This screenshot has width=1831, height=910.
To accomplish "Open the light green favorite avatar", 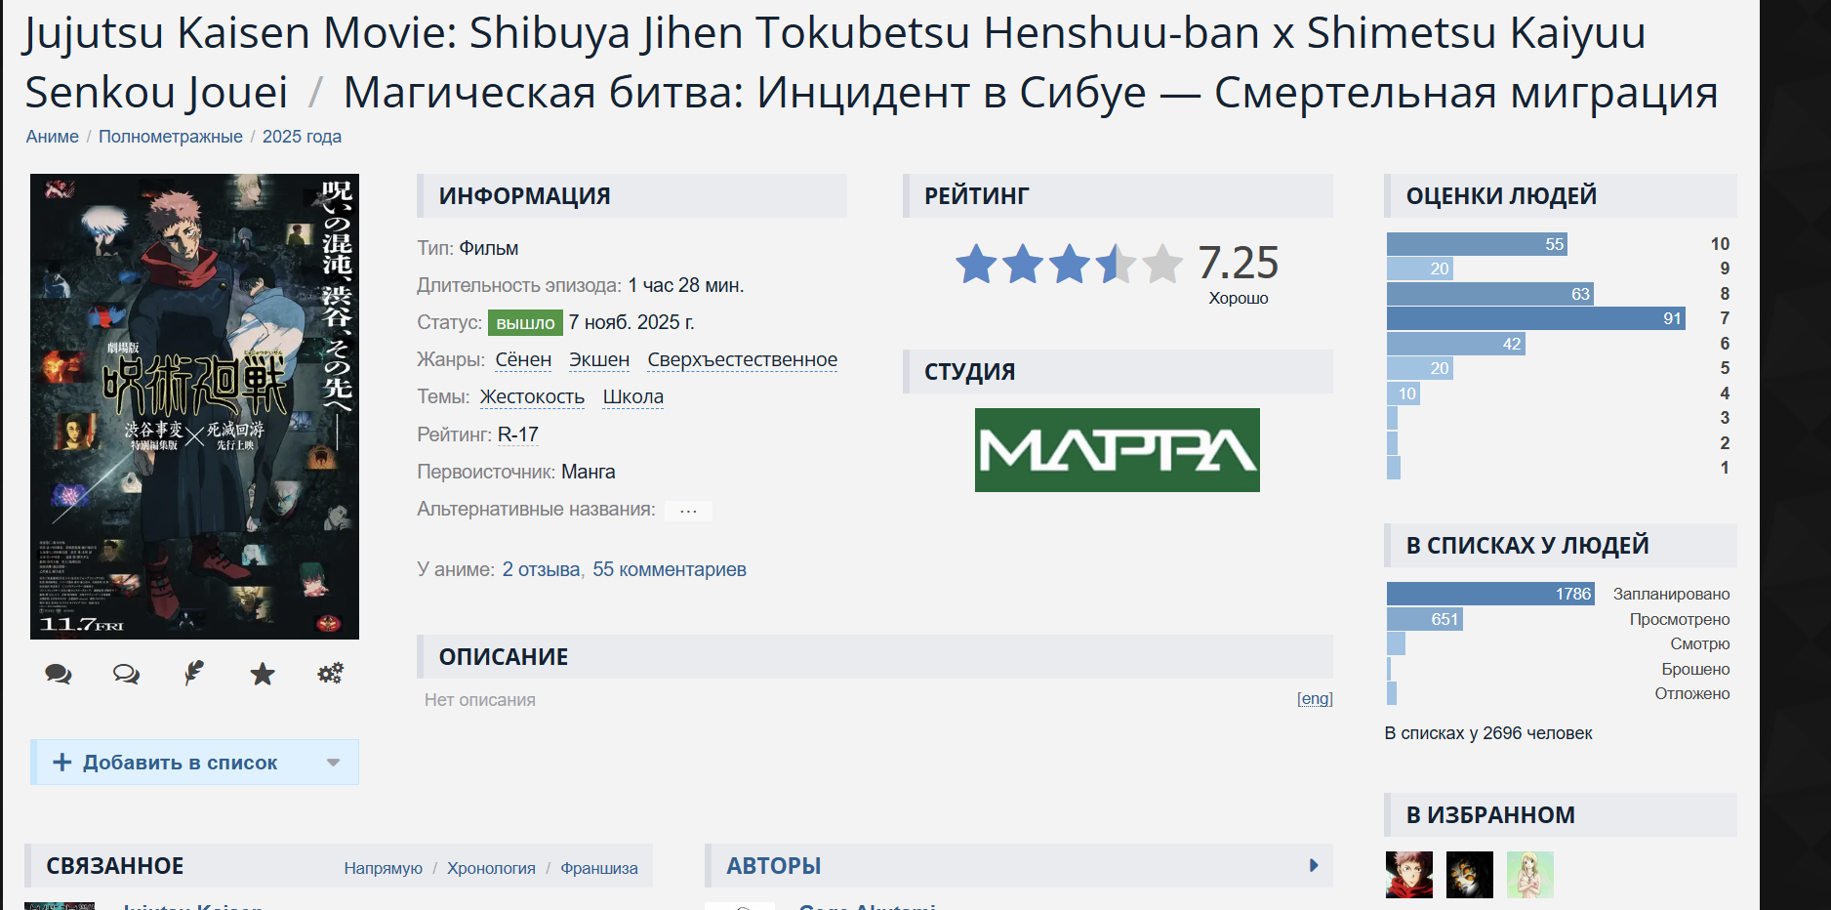I will 1530,875.
